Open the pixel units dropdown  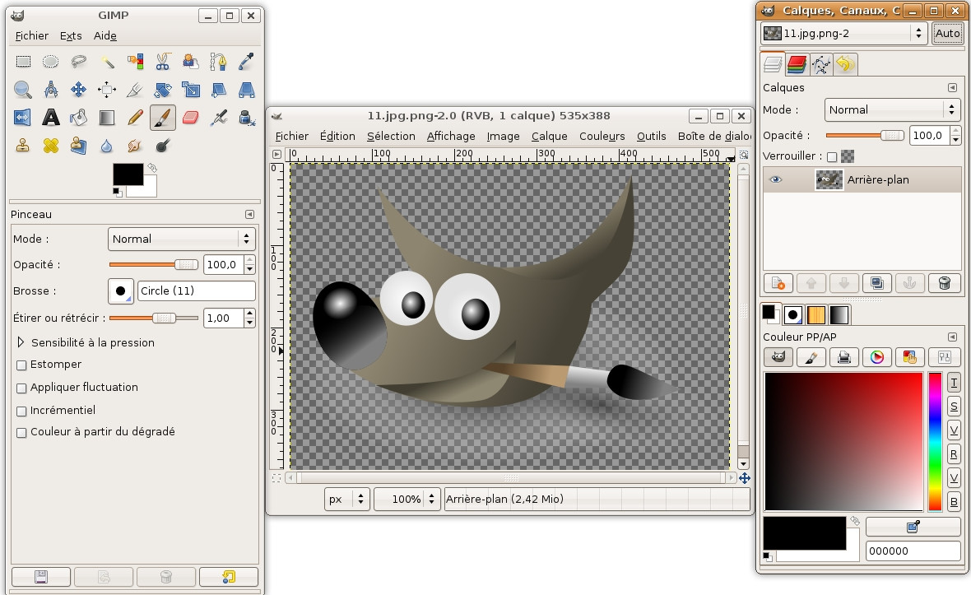click(346, 499)
